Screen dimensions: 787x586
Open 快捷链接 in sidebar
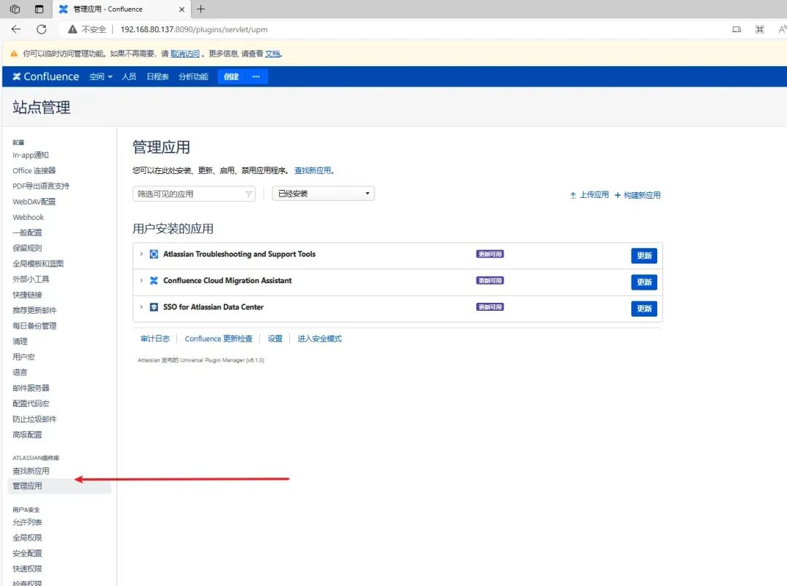tap(27, 295)
